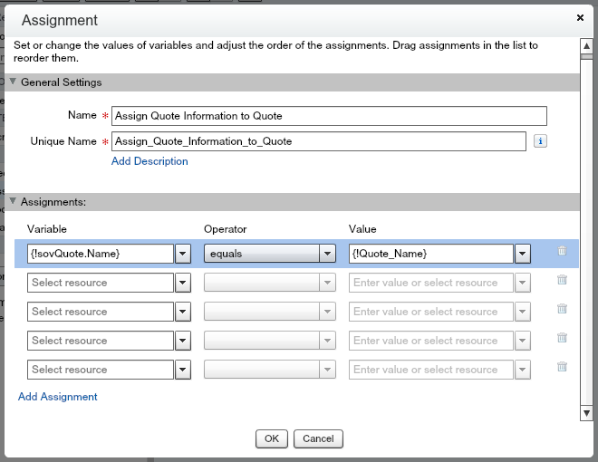Click into the Unique Name field
The width and height of the screenshot is (598, 462).
[x=317, y=141]
